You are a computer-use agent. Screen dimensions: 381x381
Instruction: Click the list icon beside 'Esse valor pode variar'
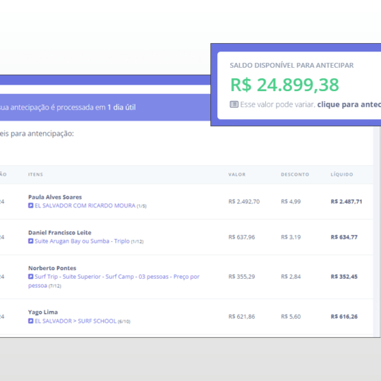pyautogui.click(x=234, y=104)
